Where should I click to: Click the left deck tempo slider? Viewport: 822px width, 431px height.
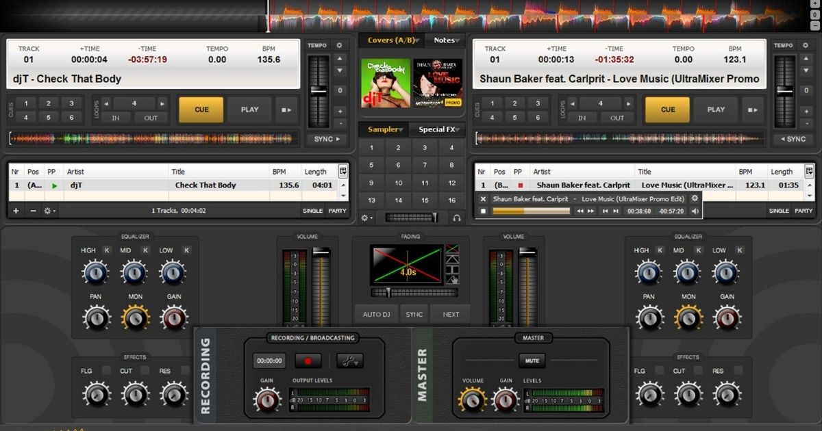(x=319, y=91)
